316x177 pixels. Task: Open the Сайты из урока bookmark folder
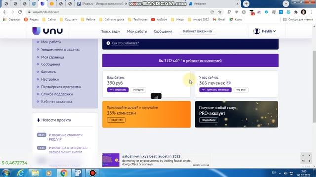[112, 20]
